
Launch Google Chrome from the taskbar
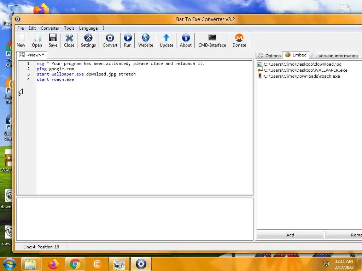tap(75, 264)
